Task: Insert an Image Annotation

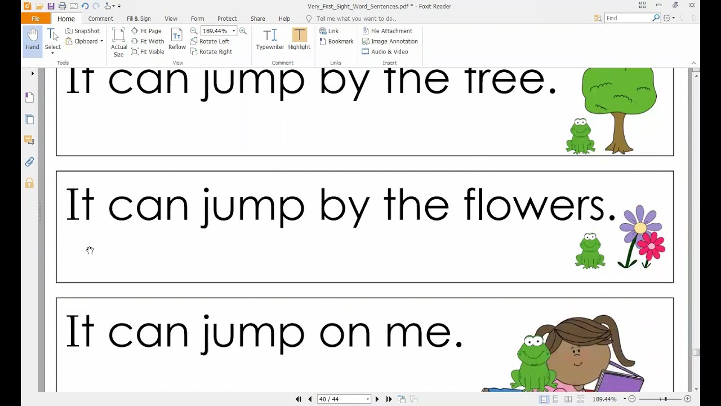Action: (390, 41)
